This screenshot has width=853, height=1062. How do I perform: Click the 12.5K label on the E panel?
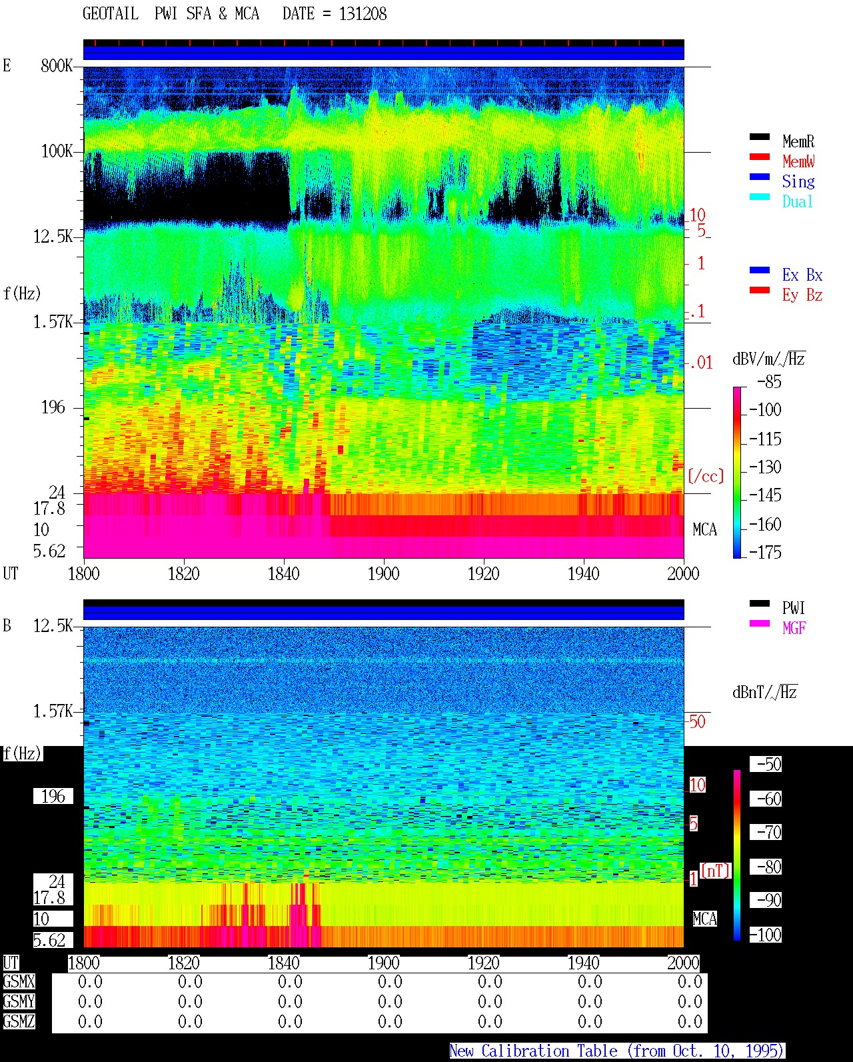point(53,237)
